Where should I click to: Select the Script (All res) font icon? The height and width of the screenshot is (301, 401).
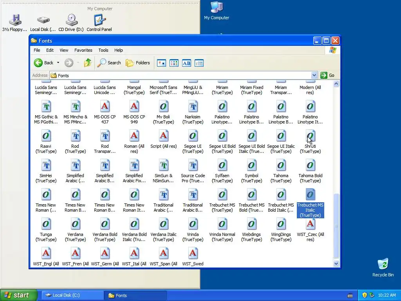coord(163,136)
